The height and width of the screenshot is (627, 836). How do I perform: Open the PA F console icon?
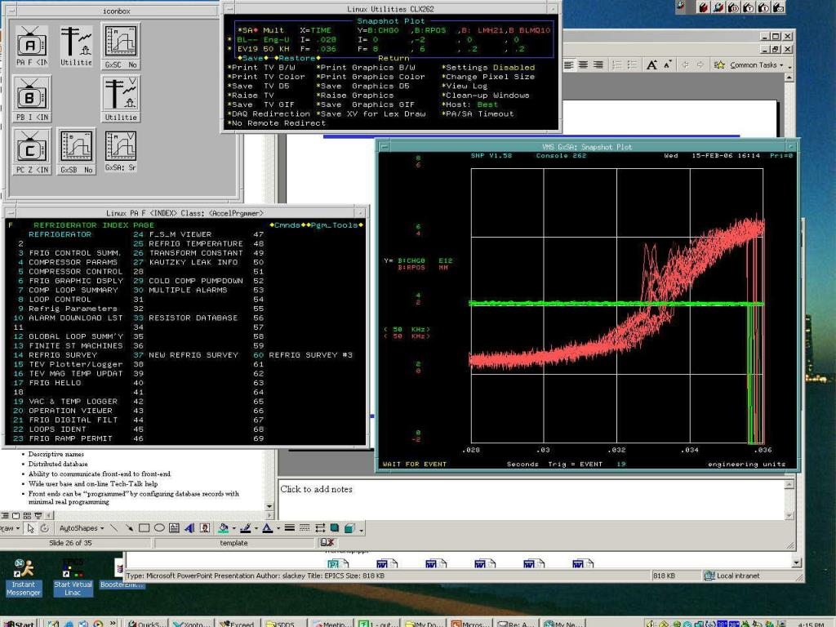(x=31, y=46)
